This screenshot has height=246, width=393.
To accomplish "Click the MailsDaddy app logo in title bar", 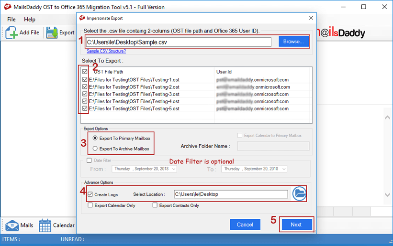I will point(8,7).
